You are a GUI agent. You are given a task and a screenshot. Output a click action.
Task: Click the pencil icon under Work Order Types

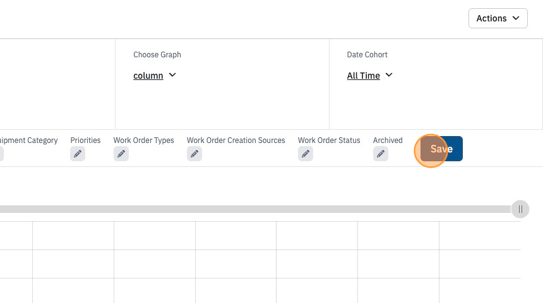click(121, 154)
